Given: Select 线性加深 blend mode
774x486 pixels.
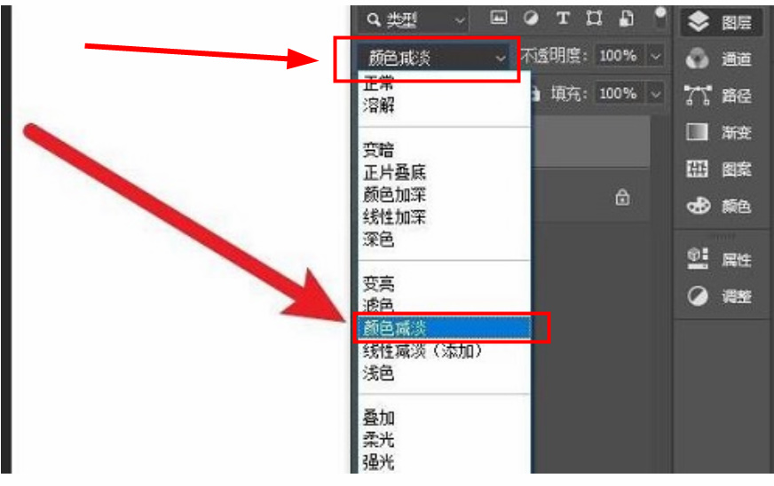Looking at the screenshot, I should pos(445,216).
